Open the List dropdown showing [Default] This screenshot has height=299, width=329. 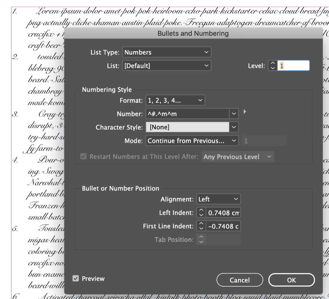tap(167, 66)
